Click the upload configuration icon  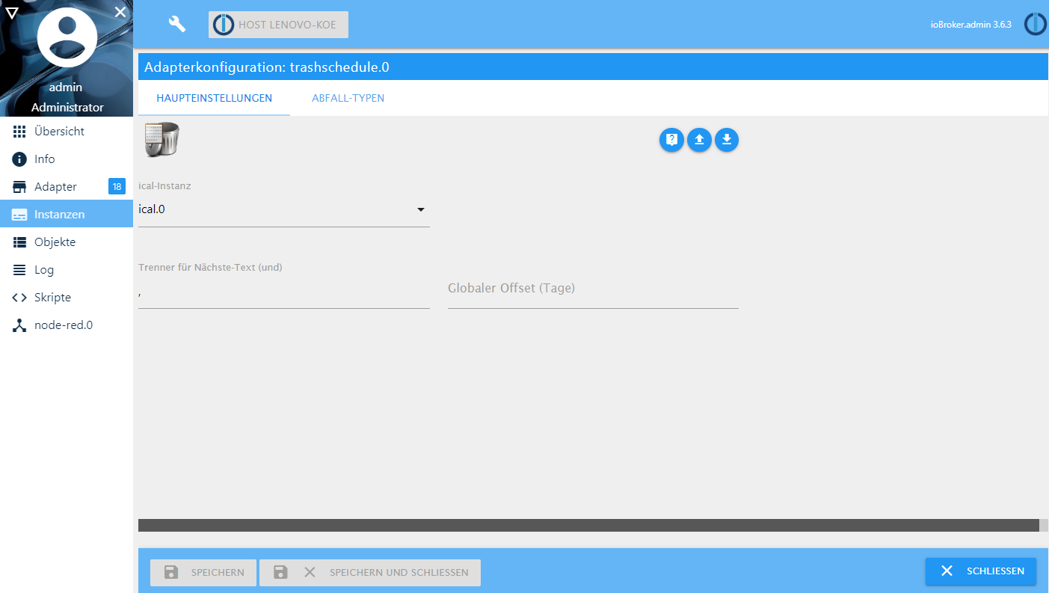699,140
